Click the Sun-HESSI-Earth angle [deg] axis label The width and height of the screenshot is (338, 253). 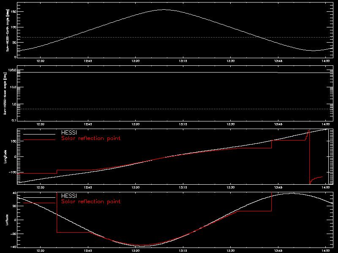(7, 30)
